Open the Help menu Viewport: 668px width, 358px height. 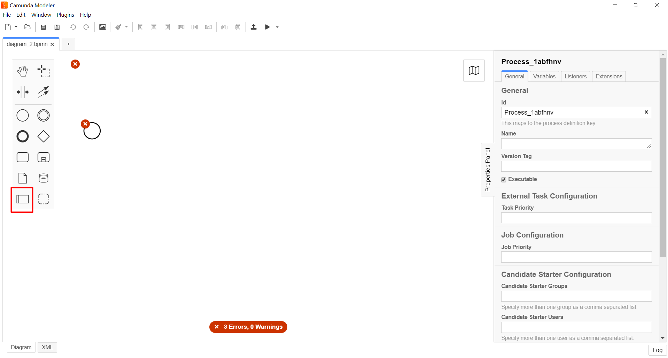click(x=85, y=15)
